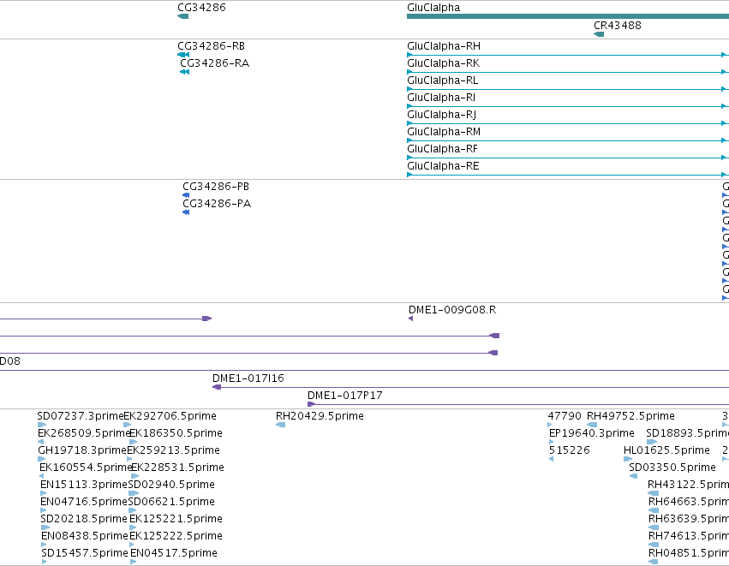
Task: Click the DME1-009G08.R clone label
Action: (452, 310)
